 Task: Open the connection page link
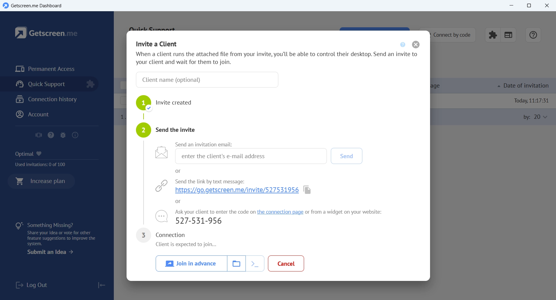(280, 212)
